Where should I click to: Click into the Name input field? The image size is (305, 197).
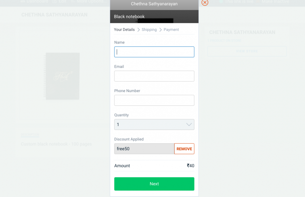click(x=154, y=52)
